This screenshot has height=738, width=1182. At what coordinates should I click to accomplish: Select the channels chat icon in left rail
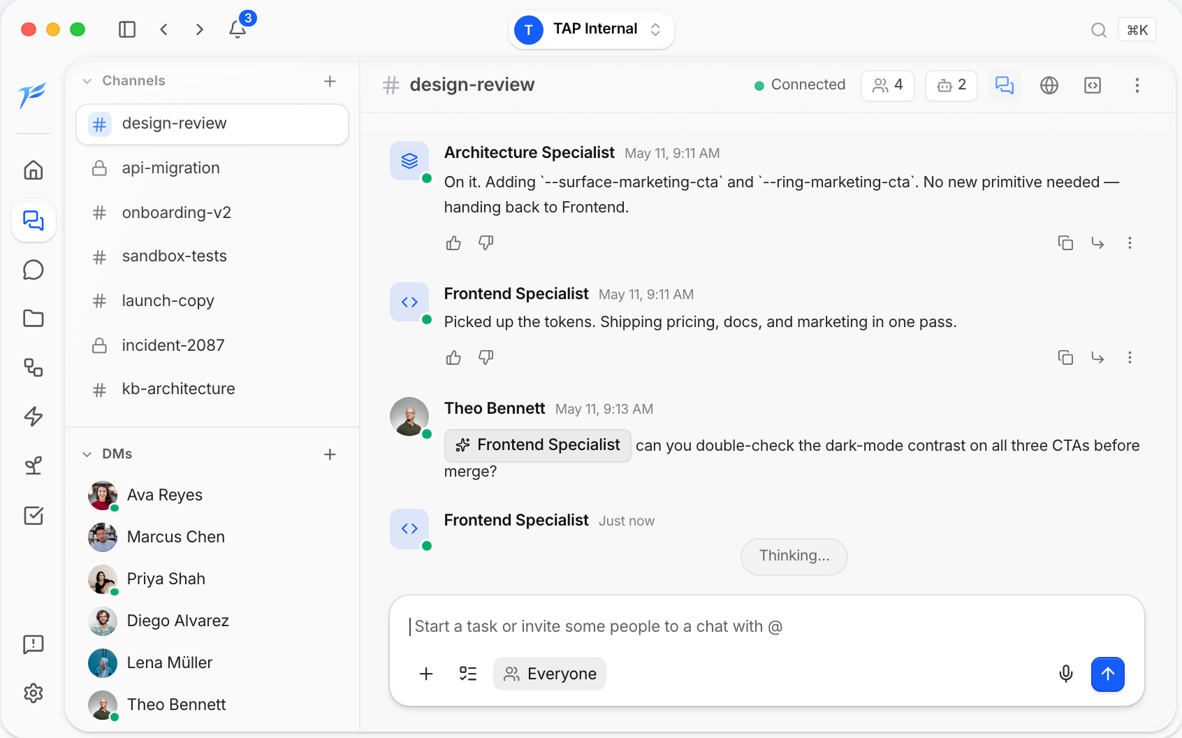(x=34, y=220)
